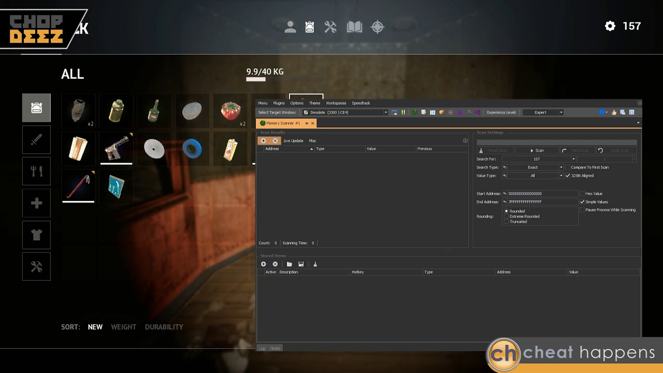Click the thumbs-up icon in scanner toolbar
This screenshot has width=663, height=373.
tap(614, 112)
